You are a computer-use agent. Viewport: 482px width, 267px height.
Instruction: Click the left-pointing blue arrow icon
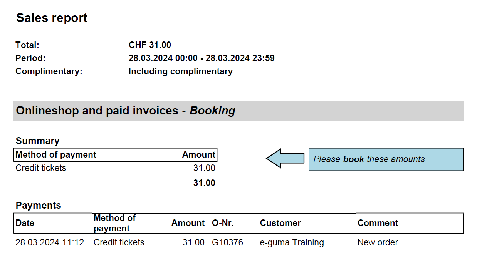pos(285,158)
